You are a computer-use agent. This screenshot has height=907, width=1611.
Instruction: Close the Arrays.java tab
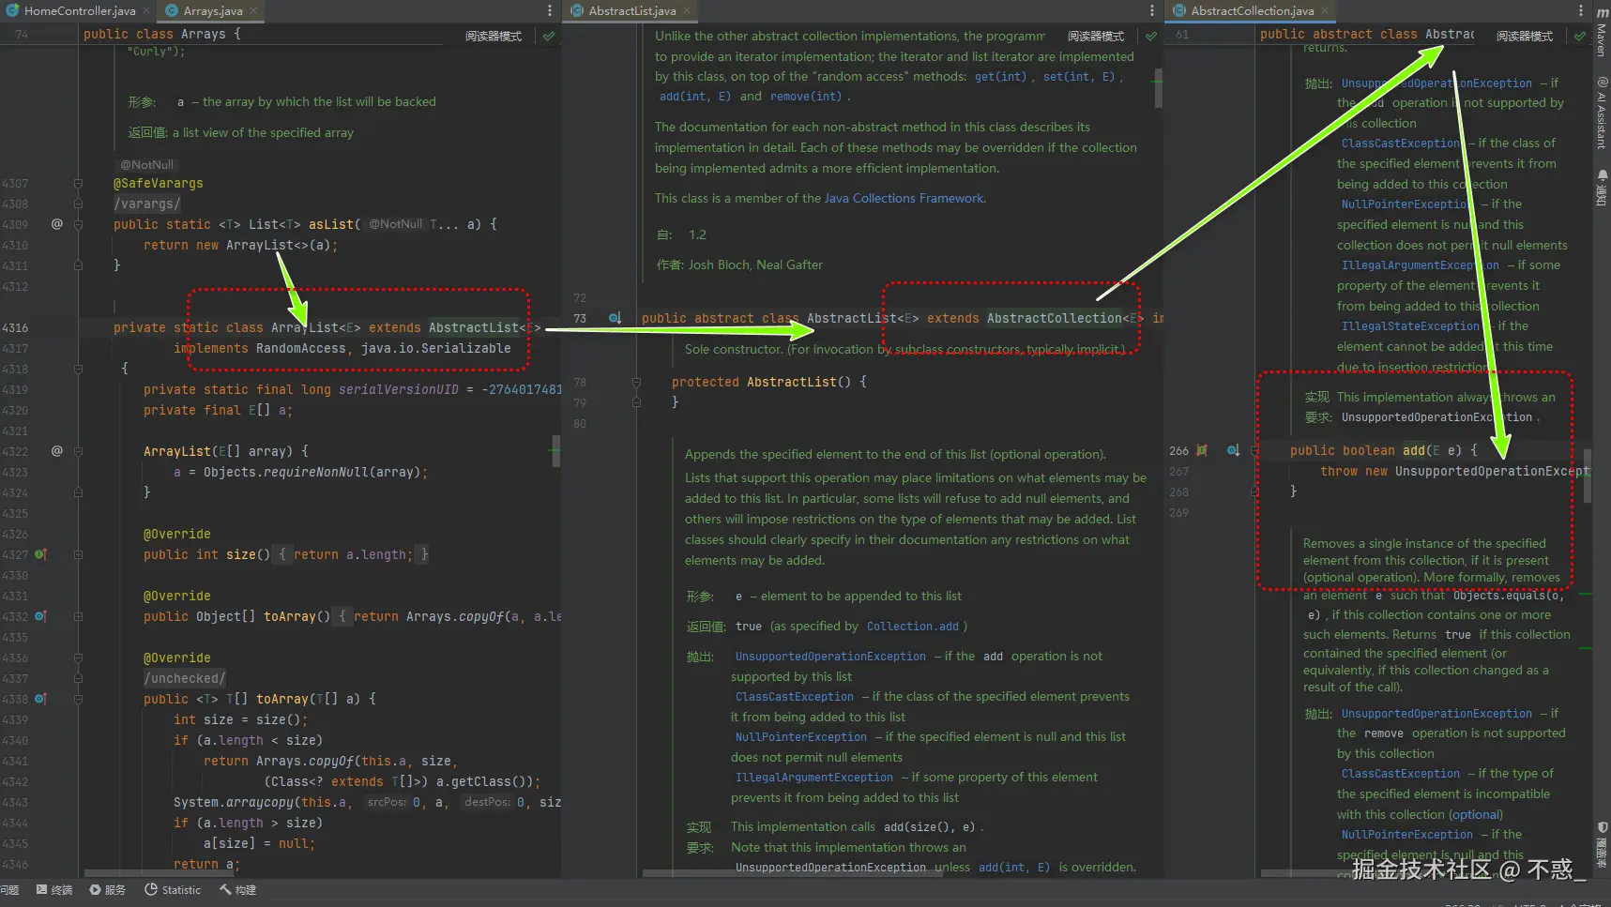click(x=253, y=11)
